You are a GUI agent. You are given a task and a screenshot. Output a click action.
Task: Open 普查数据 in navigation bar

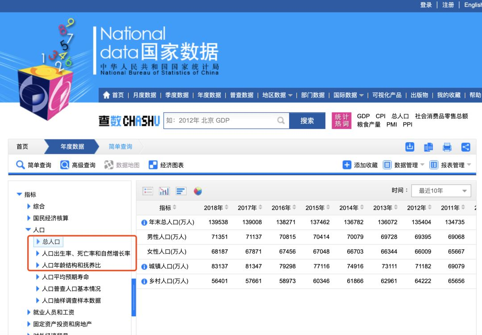tap(241, 95)
